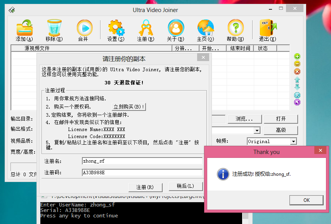Click the 注册名 name input field
Screen dimensions: 331x224
142,161
